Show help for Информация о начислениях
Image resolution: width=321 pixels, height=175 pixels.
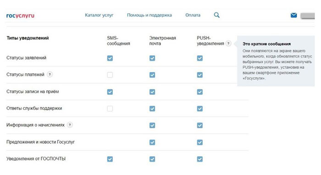[x=70, y=125]
